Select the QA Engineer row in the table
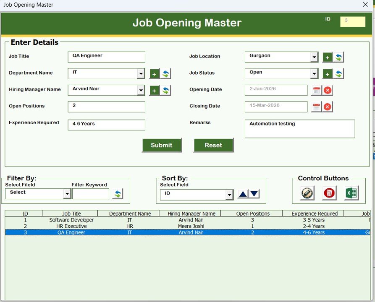 click(x=126, y=232)
